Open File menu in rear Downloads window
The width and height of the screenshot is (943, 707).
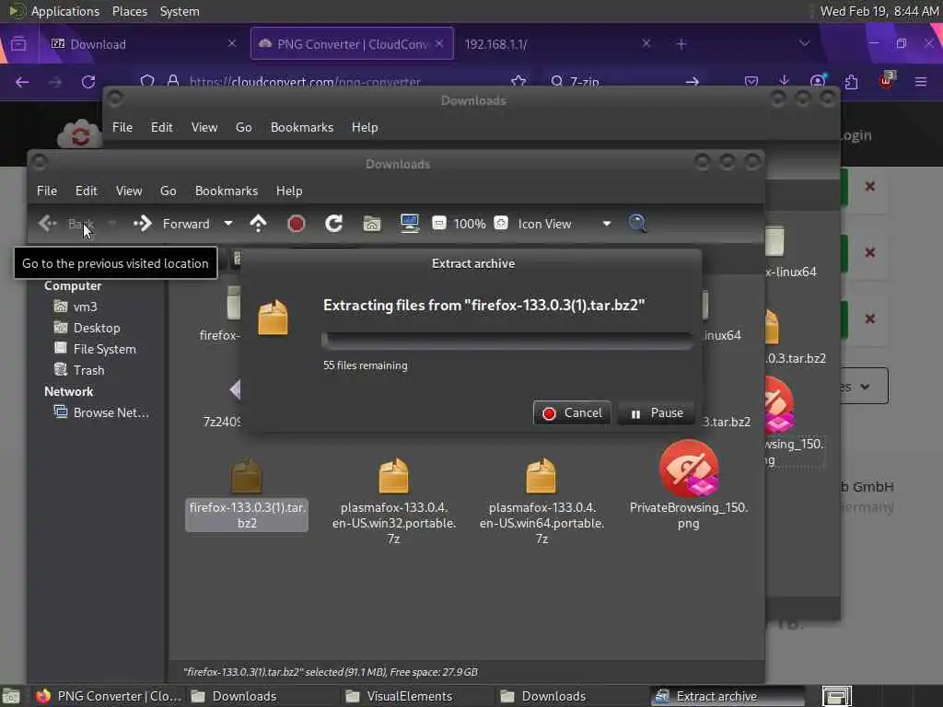(122, 127)
